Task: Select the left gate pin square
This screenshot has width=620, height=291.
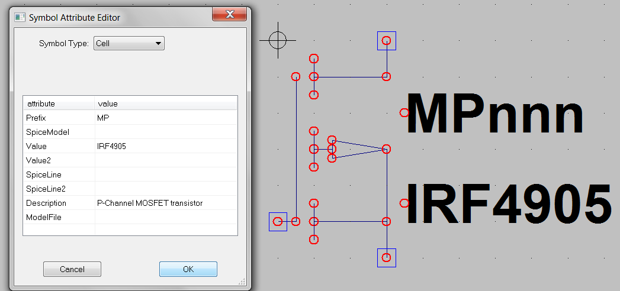Action: click(x=278, y=222)
